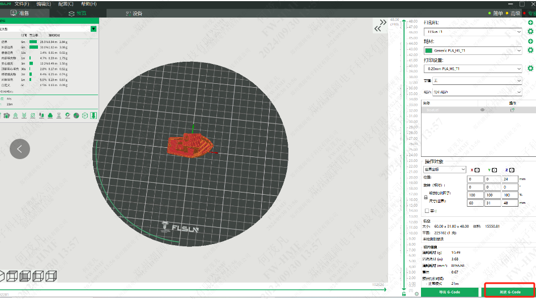Viewport: 536px width, 299px height.
Task: Open filament settings gear icon
Action: [530, 50]
